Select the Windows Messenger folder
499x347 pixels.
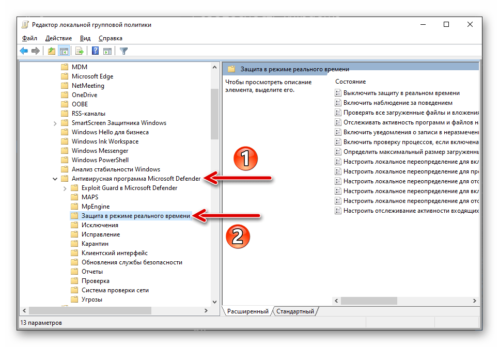[x=100, y=151]
